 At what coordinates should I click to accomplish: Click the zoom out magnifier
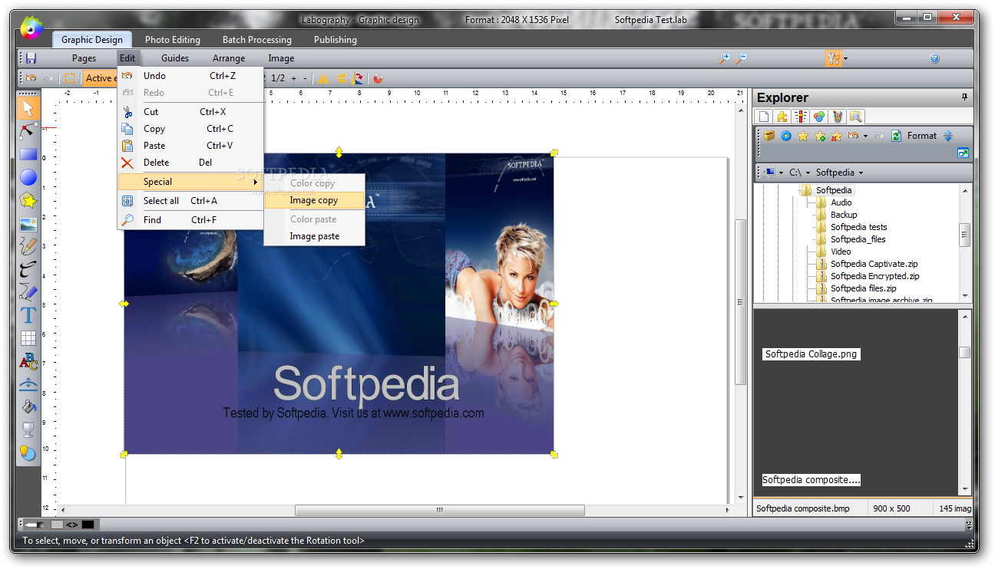(741, 58)
